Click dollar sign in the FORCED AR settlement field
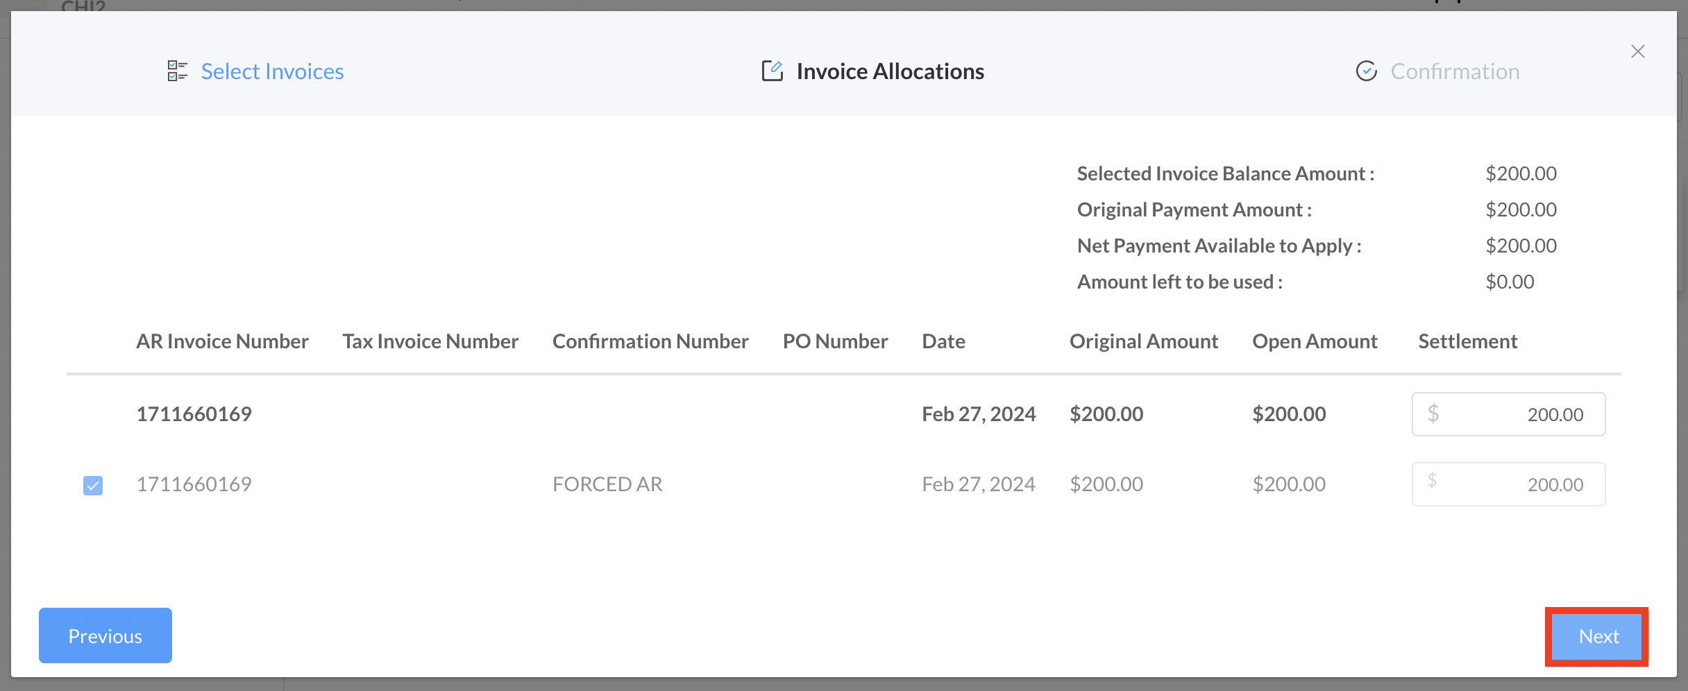The width and height of the screenshot is (1688, 691). (x=1432, y=481)
